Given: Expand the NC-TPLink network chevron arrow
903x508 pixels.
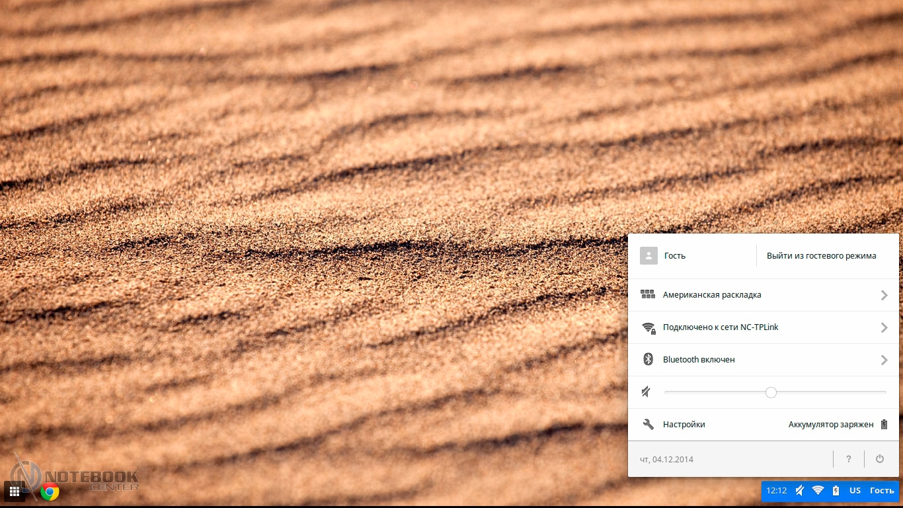Looking at the screenshot, I should (884, 327).
